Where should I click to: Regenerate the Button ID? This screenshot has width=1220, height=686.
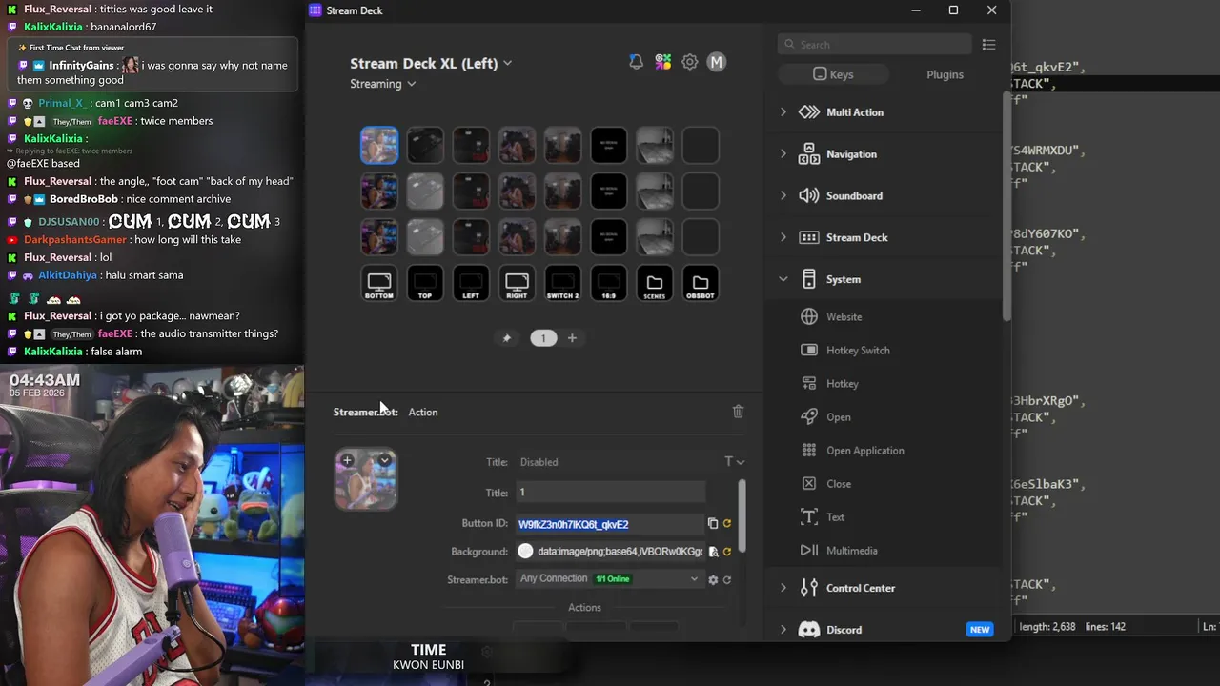point(727,524)
